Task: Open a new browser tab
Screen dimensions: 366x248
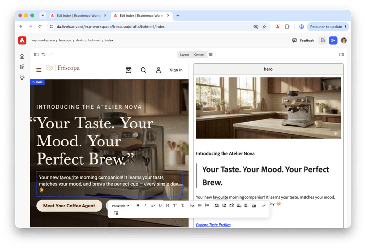Action: pyautogui.click(x=178, y=16)
